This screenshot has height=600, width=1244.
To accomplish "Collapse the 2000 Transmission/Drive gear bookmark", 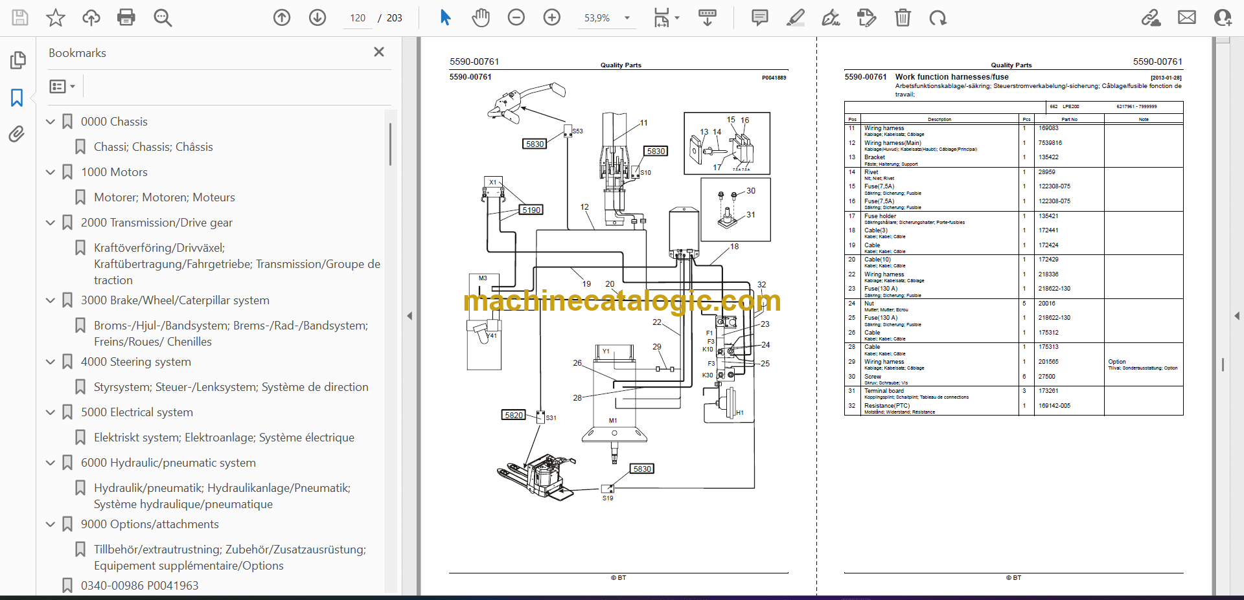I will point(51,223).
